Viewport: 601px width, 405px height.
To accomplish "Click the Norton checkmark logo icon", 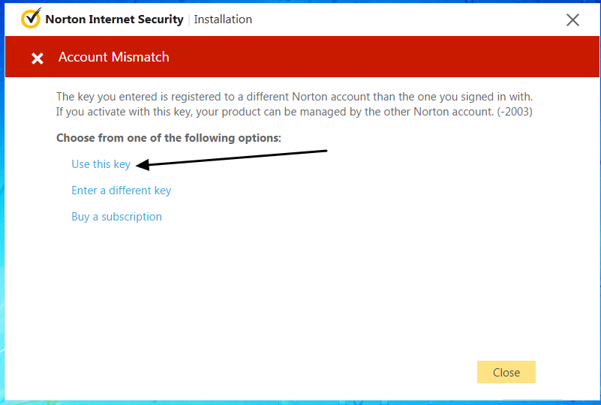I will pyautogui.click(x=31, y=19).
